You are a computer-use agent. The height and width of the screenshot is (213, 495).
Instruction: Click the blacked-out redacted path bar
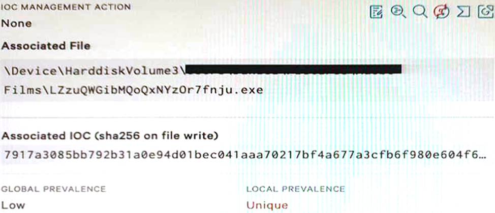tap(294, 69)
